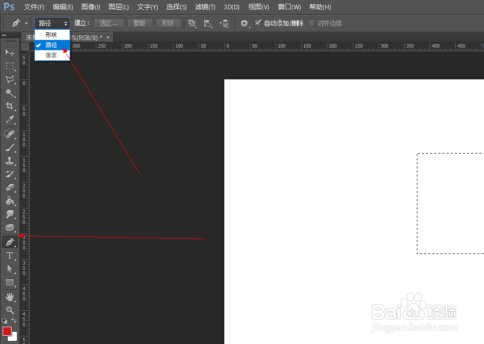Image resolution: width=484 pixels, height=344 pixels.
Task: Open the 窗口(W) menu
Action: tap(289, 7)
